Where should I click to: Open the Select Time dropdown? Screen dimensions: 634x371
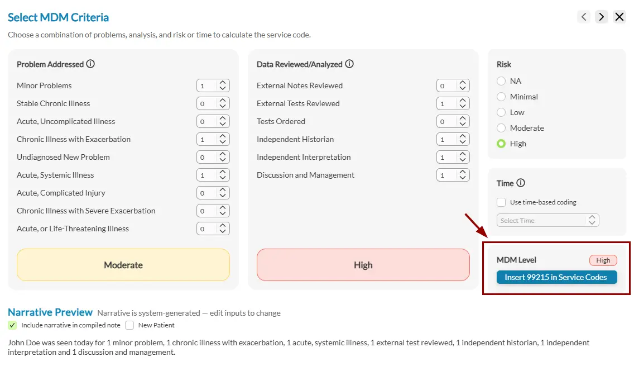click(547, 220)
